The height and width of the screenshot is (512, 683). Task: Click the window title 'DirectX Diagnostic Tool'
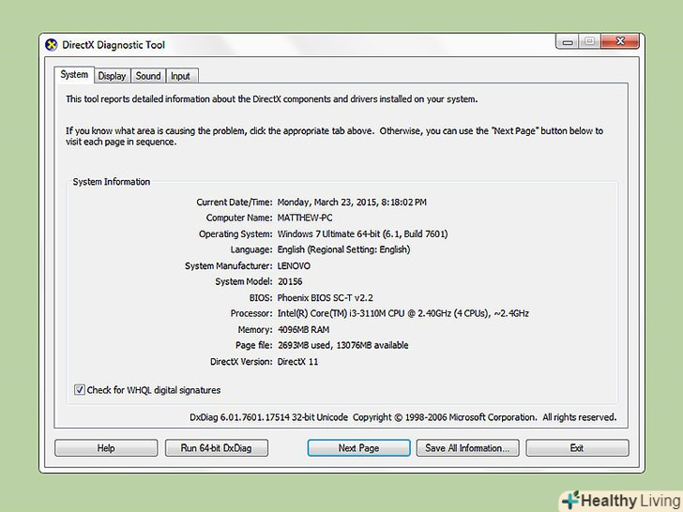point(114,45)
